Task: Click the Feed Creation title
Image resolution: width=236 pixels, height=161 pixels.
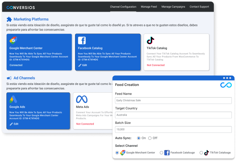Action: 127,85
